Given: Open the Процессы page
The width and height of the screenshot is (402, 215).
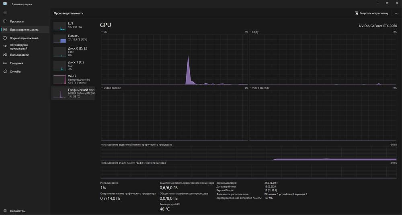Looking at the screenshot, I should [25, 21].
